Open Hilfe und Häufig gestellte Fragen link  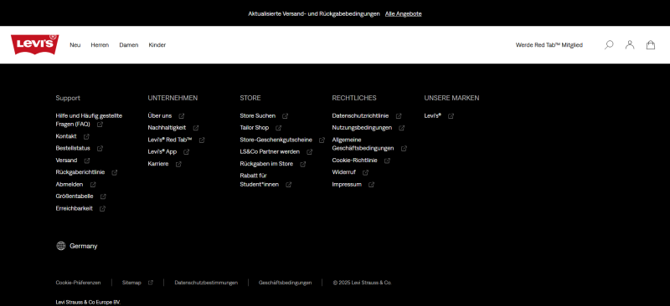pos(89,120)
